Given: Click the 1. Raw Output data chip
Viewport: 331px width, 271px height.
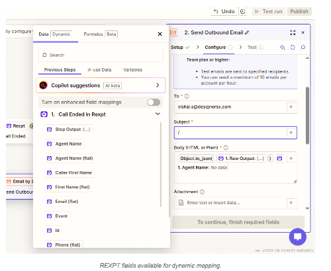Looking at the screenshot, I should pyautogui.click(x=242, y=159).
